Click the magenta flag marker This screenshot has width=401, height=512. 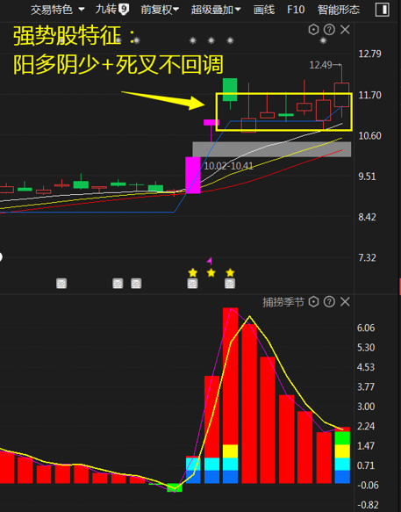[x=210, y=261]
